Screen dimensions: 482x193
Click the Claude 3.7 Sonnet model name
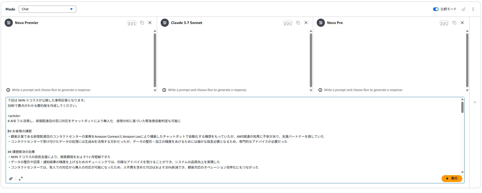click(x=187, y=23)
